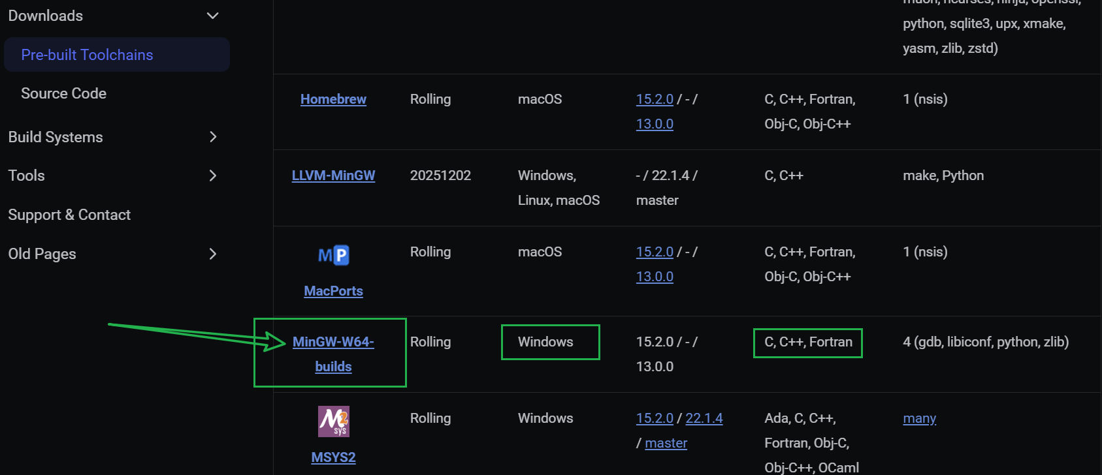Select MSYS2 row's Rolling cell

[x=430, y=418]
